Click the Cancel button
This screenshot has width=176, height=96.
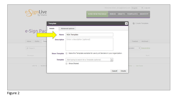coord(114,71)
